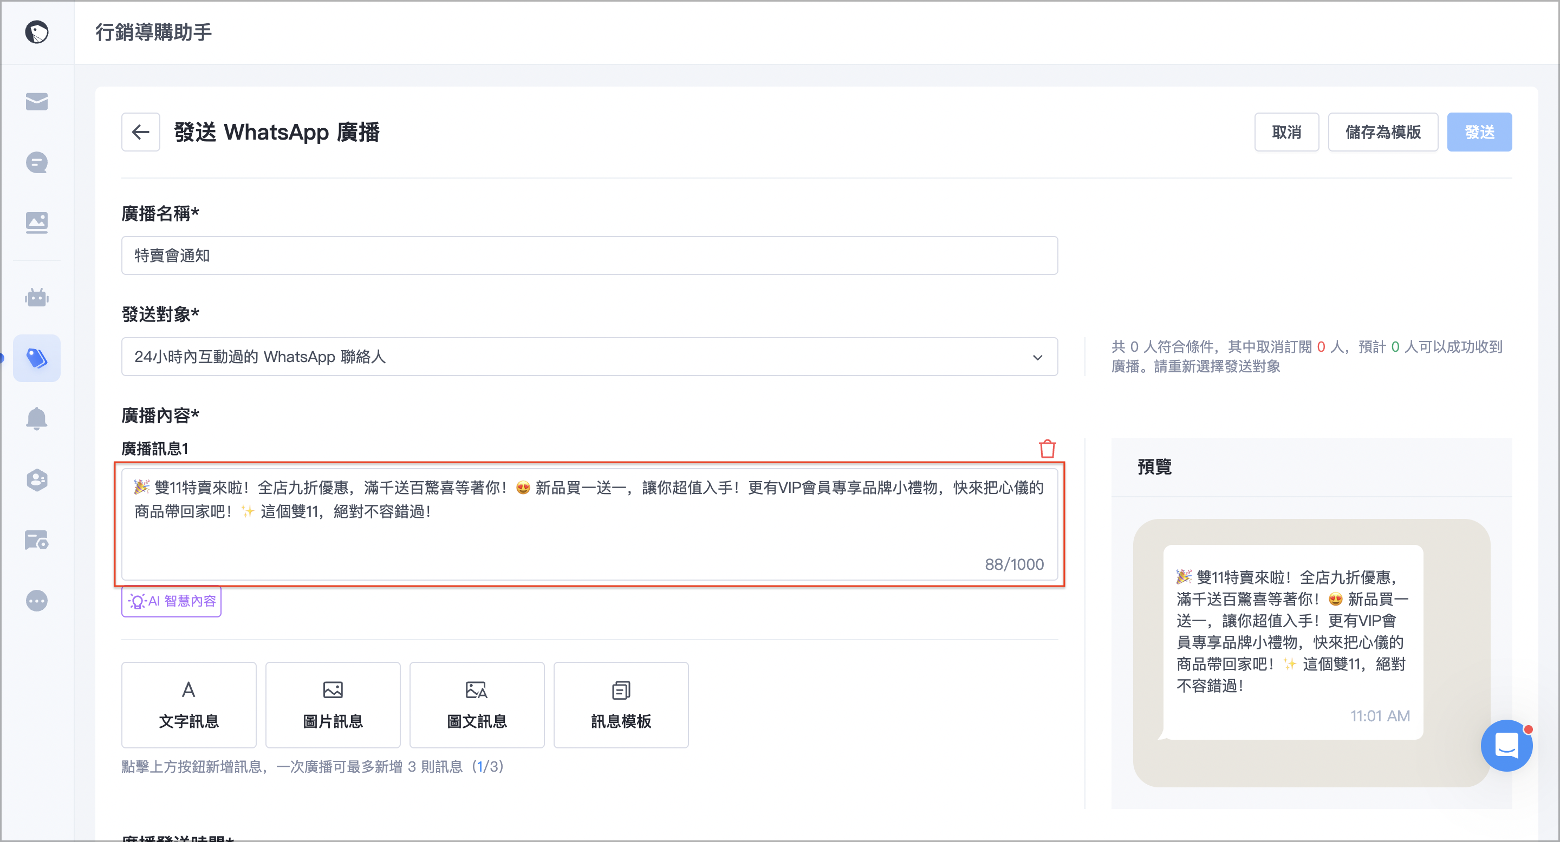Add a 圖文訊息 image-text message
The width and height of the screenshot is (1560, 842).
477,705
